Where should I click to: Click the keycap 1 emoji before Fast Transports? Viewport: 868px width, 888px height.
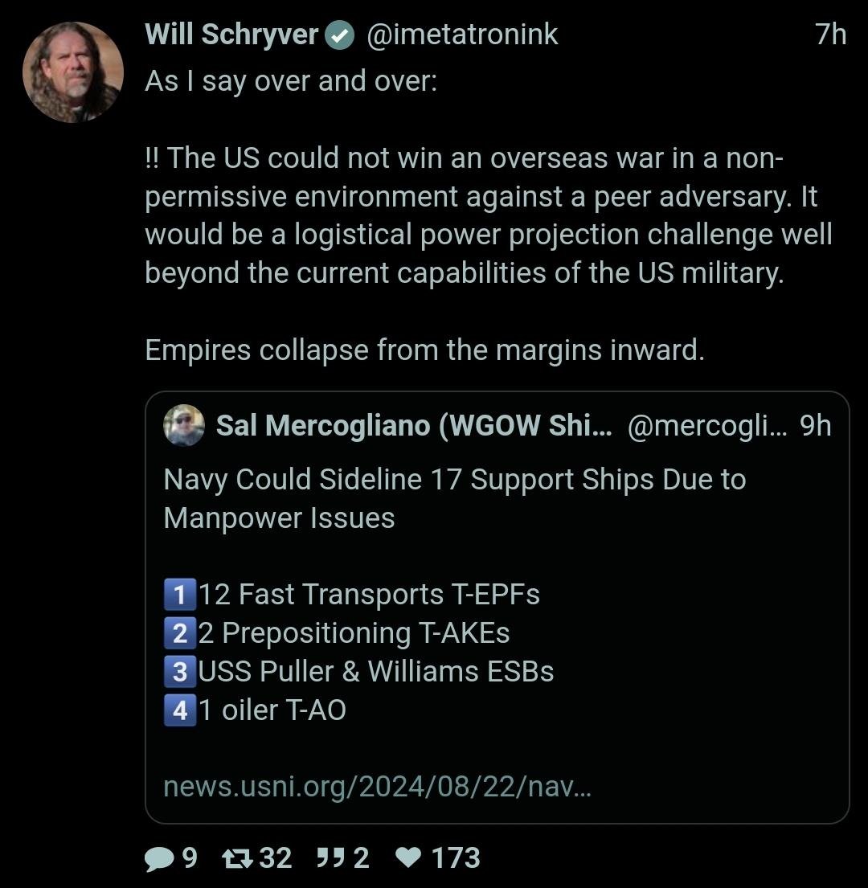point(180,595)
